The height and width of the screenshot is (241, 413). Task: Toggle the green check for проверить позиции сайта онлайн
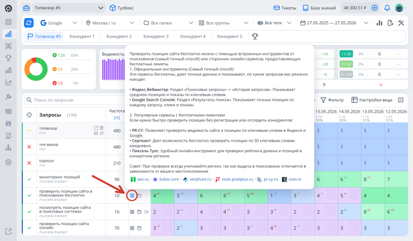pyautogui.click(x=29, y=228)
